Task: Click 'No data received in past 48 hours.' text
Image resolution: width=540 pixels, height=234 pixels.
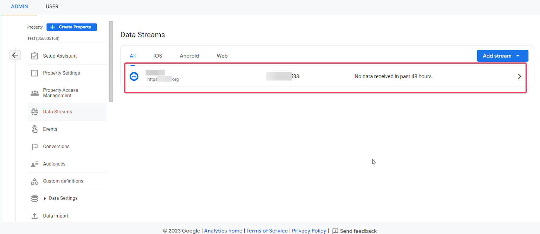Action: (x=394, y=76)
